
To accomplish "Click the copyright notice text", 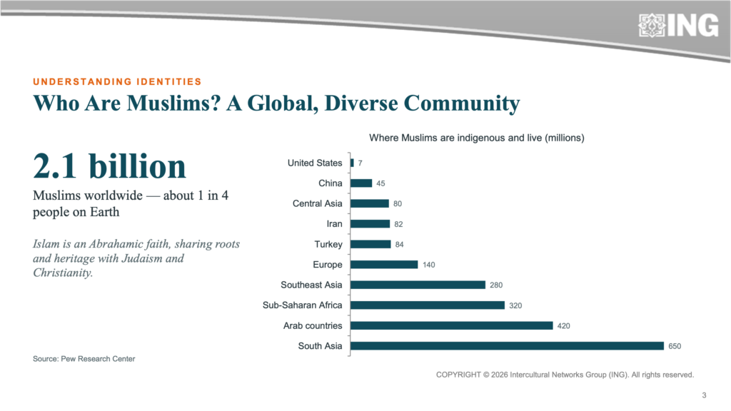I will coord(565,375).
